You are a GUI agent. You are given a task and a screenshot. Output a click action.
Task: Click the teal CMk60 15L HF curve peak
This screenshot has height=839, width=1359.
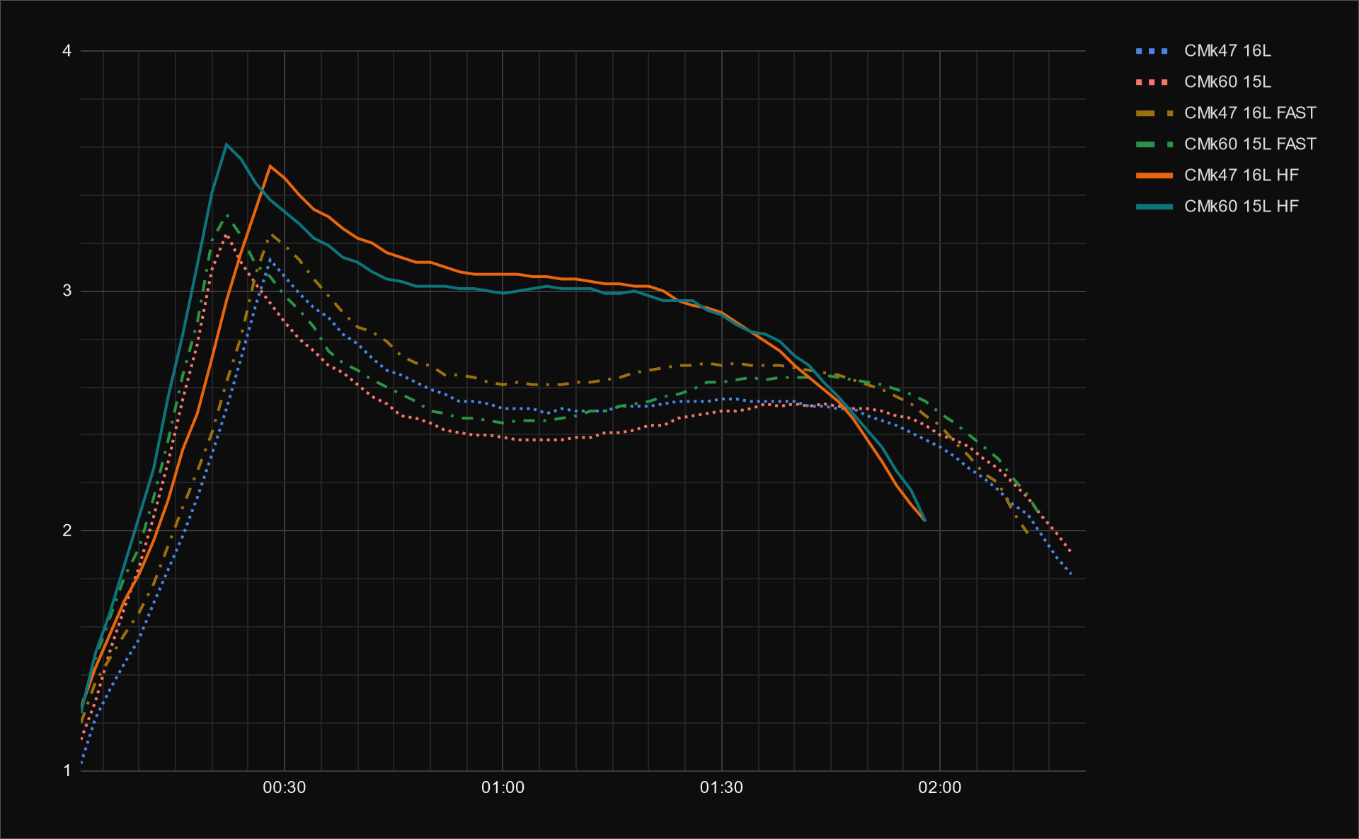coord(226,144)
